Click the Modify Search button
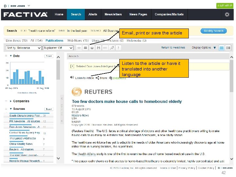This screenshot has height=177, width=236. pos(213,31)
